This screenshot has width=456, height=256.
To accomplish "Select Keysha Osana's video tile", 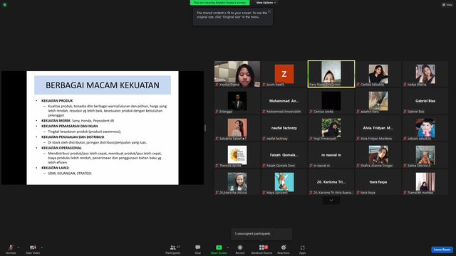I will click(237, 74).
